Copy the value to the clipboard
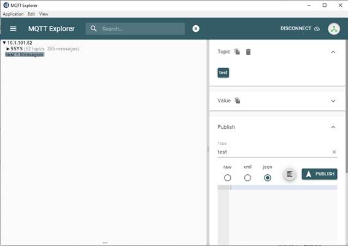 (238, 101)
